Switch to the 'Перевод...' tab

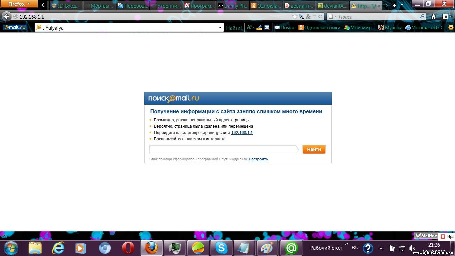click(132, 6)
